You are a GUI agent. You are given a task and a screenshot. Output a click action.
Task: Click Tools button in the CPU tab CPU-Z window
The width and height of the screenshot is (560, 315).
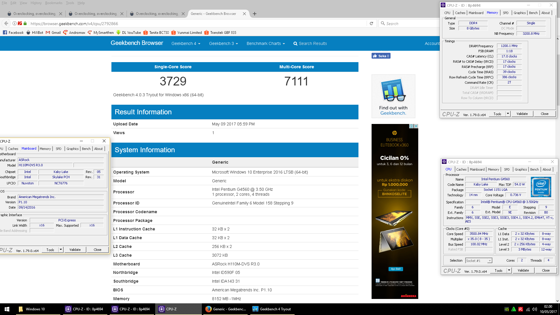[x=498, y=270]
